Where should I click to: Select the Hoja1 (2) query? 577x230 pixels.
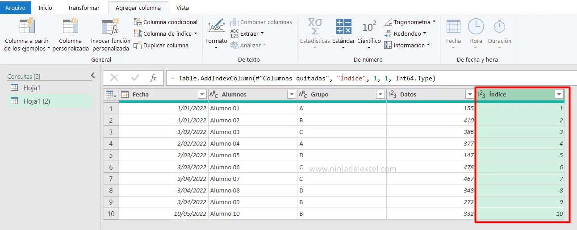click(x=49, y=101)
